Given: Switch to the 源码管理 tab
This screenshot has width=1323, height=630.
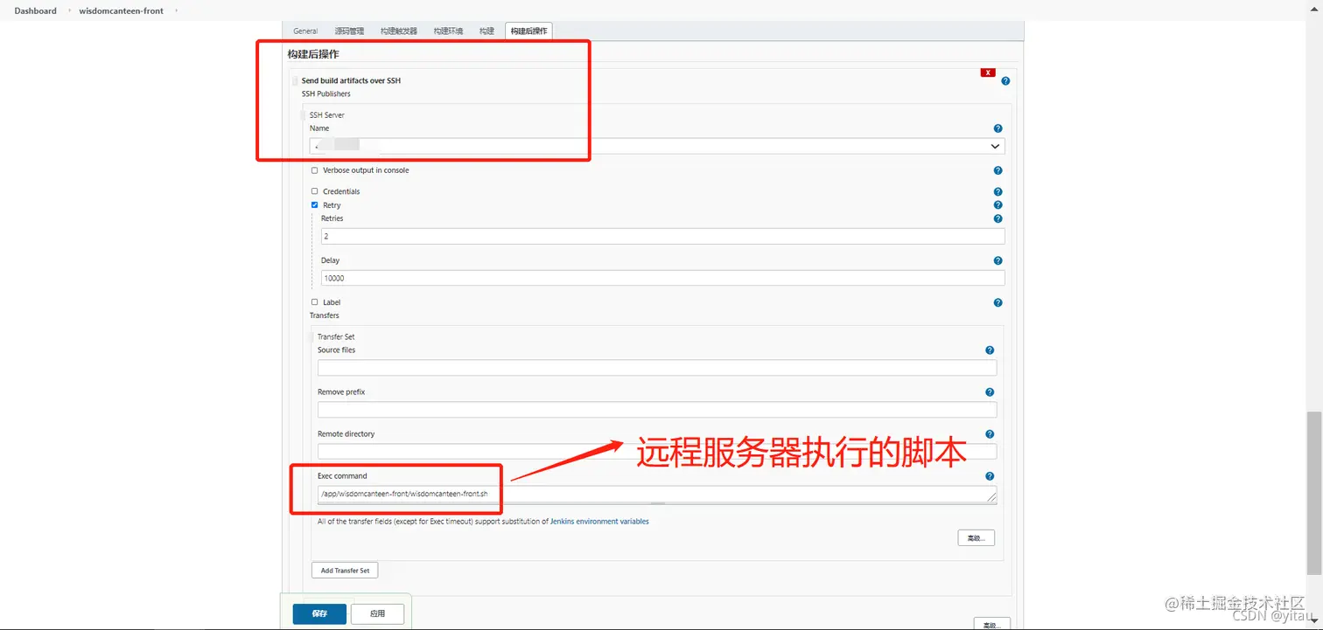Looking at the screenshot, I should [x=349, y=31].
